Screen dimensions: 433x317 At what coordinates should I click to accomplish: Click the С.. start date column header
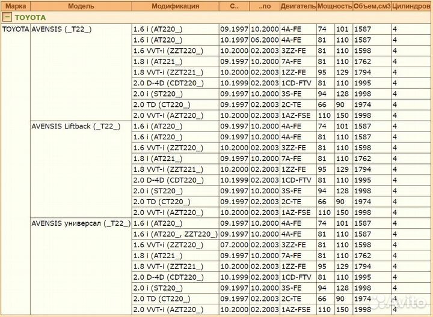pyautogui.click(x=234, y=6)
